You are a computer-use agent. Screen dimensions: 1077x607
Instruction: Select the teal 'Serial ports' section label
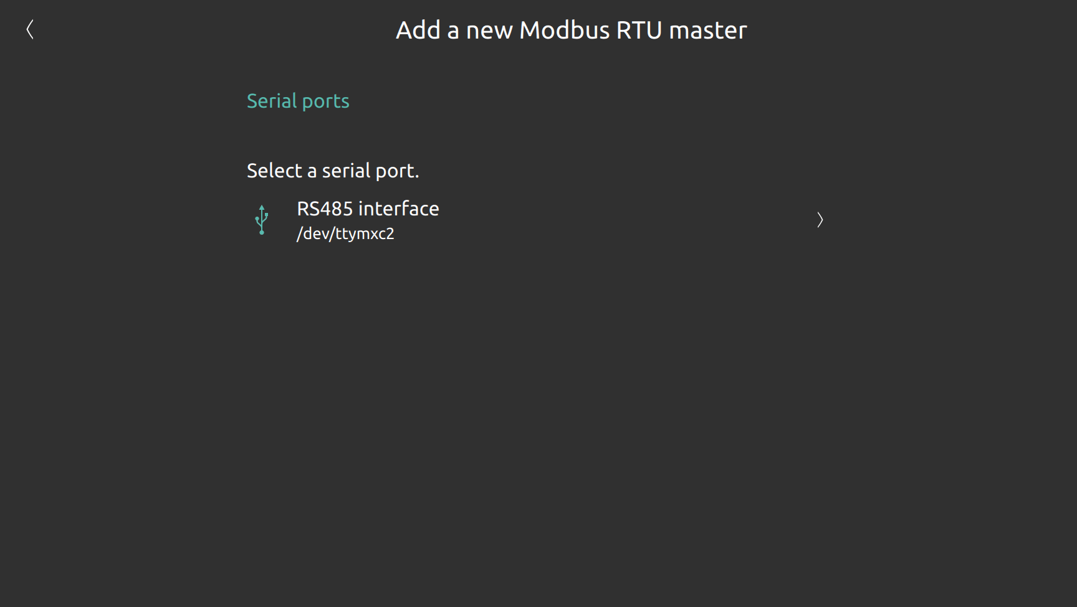(x=298, y=101)
